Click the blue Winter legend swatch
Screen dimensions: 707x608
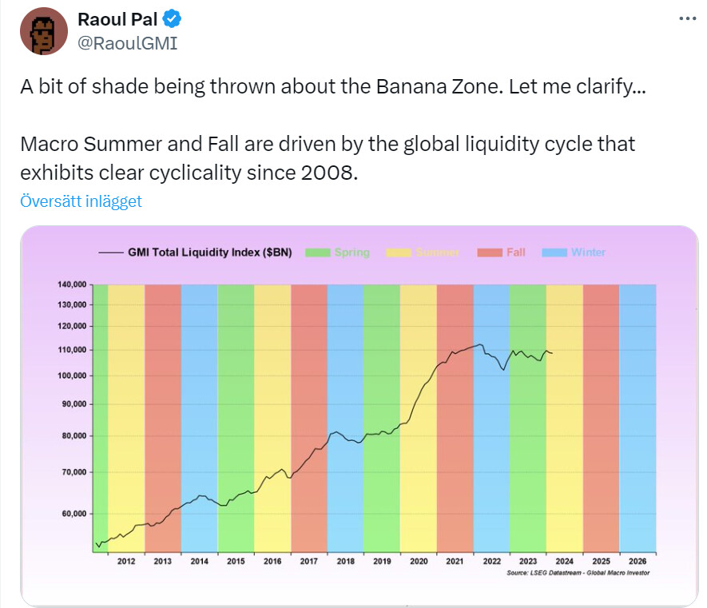click(x=554, y=252)
